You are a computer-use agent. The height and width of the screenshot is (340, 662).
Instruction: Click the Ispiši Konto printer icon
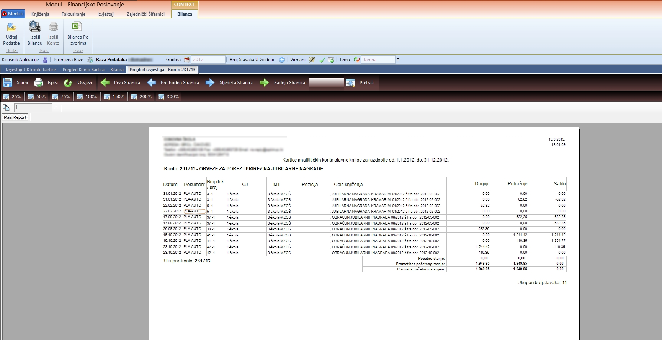point(53,27)
